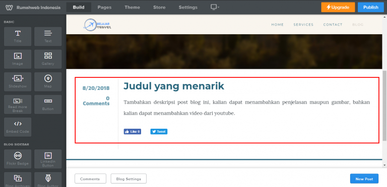The image size is (387, 187).
Task: Open the HOME navigation link
Action: (x=278, y=25)
